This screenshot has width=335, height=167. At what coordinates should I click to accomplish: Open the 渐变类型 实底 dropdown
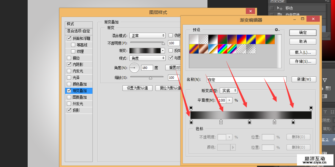click(x=229, y=91)
